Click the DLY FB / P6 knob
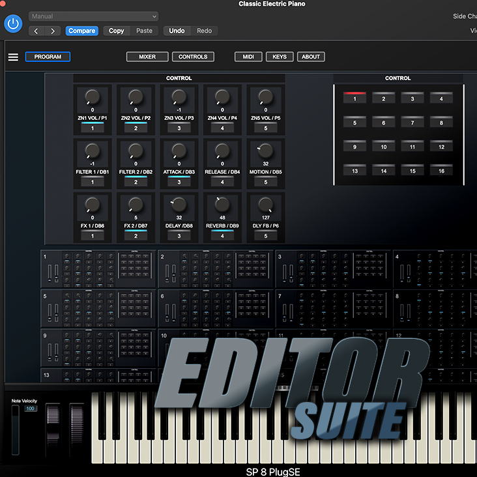The image size is (477, 477). [x=265, y=205]
